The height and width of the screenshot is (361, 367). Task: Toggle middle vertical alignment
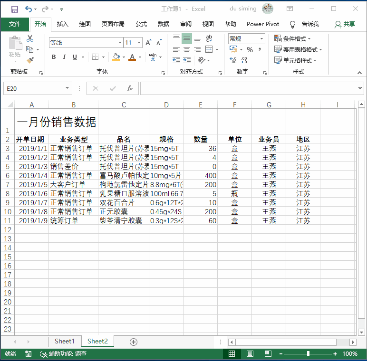187,38
